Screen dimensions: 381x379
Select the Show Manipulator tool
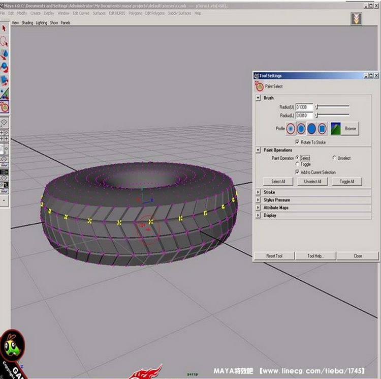click(x=4, y=94)
